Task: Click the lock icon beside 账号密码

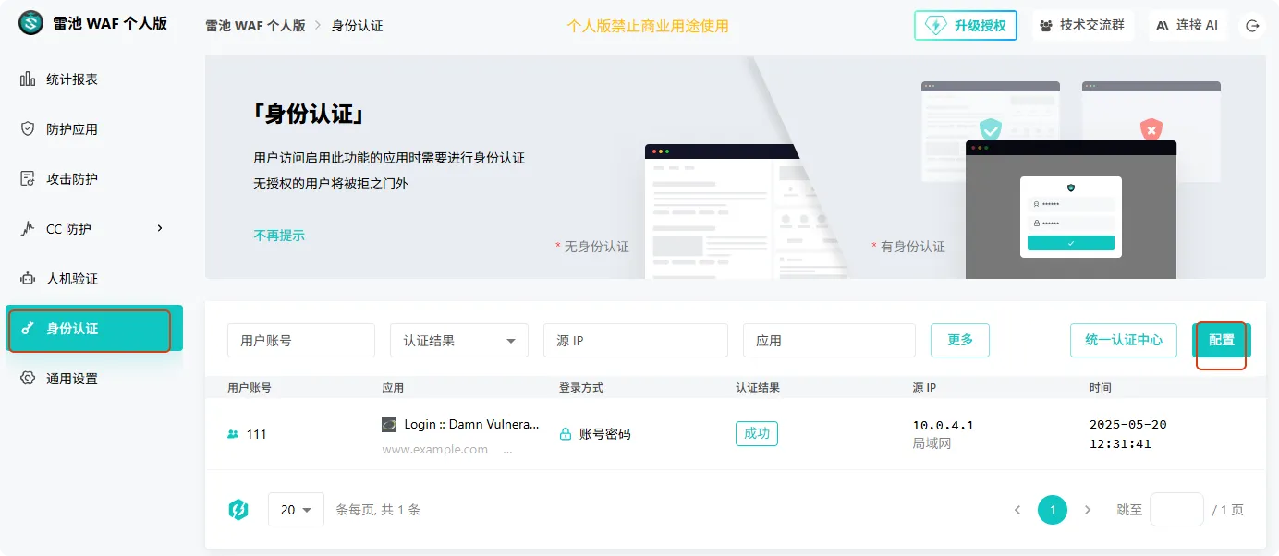Action: coord(566,434)
